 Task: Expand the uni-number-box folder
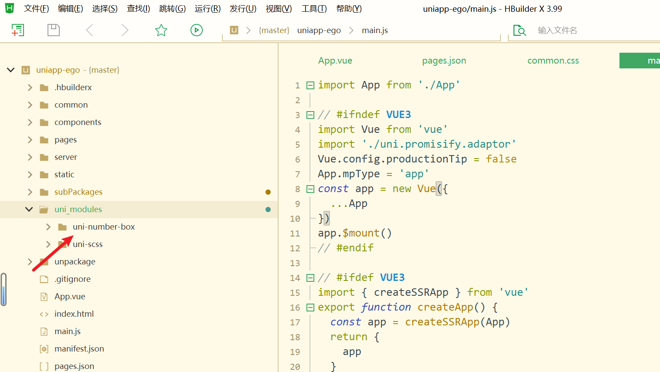tap(48, 227)
